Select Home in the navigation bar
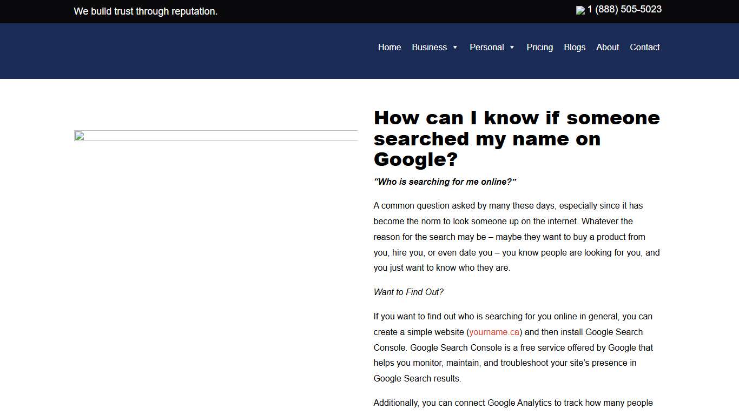 pyautogui.click(x=389, y=48)
